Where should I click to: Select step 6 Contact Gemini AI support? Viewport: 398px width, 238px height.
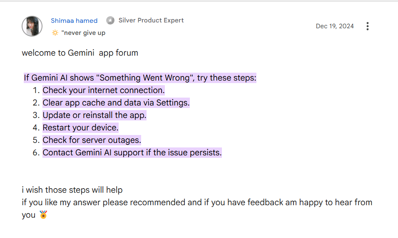pos(132,152)
